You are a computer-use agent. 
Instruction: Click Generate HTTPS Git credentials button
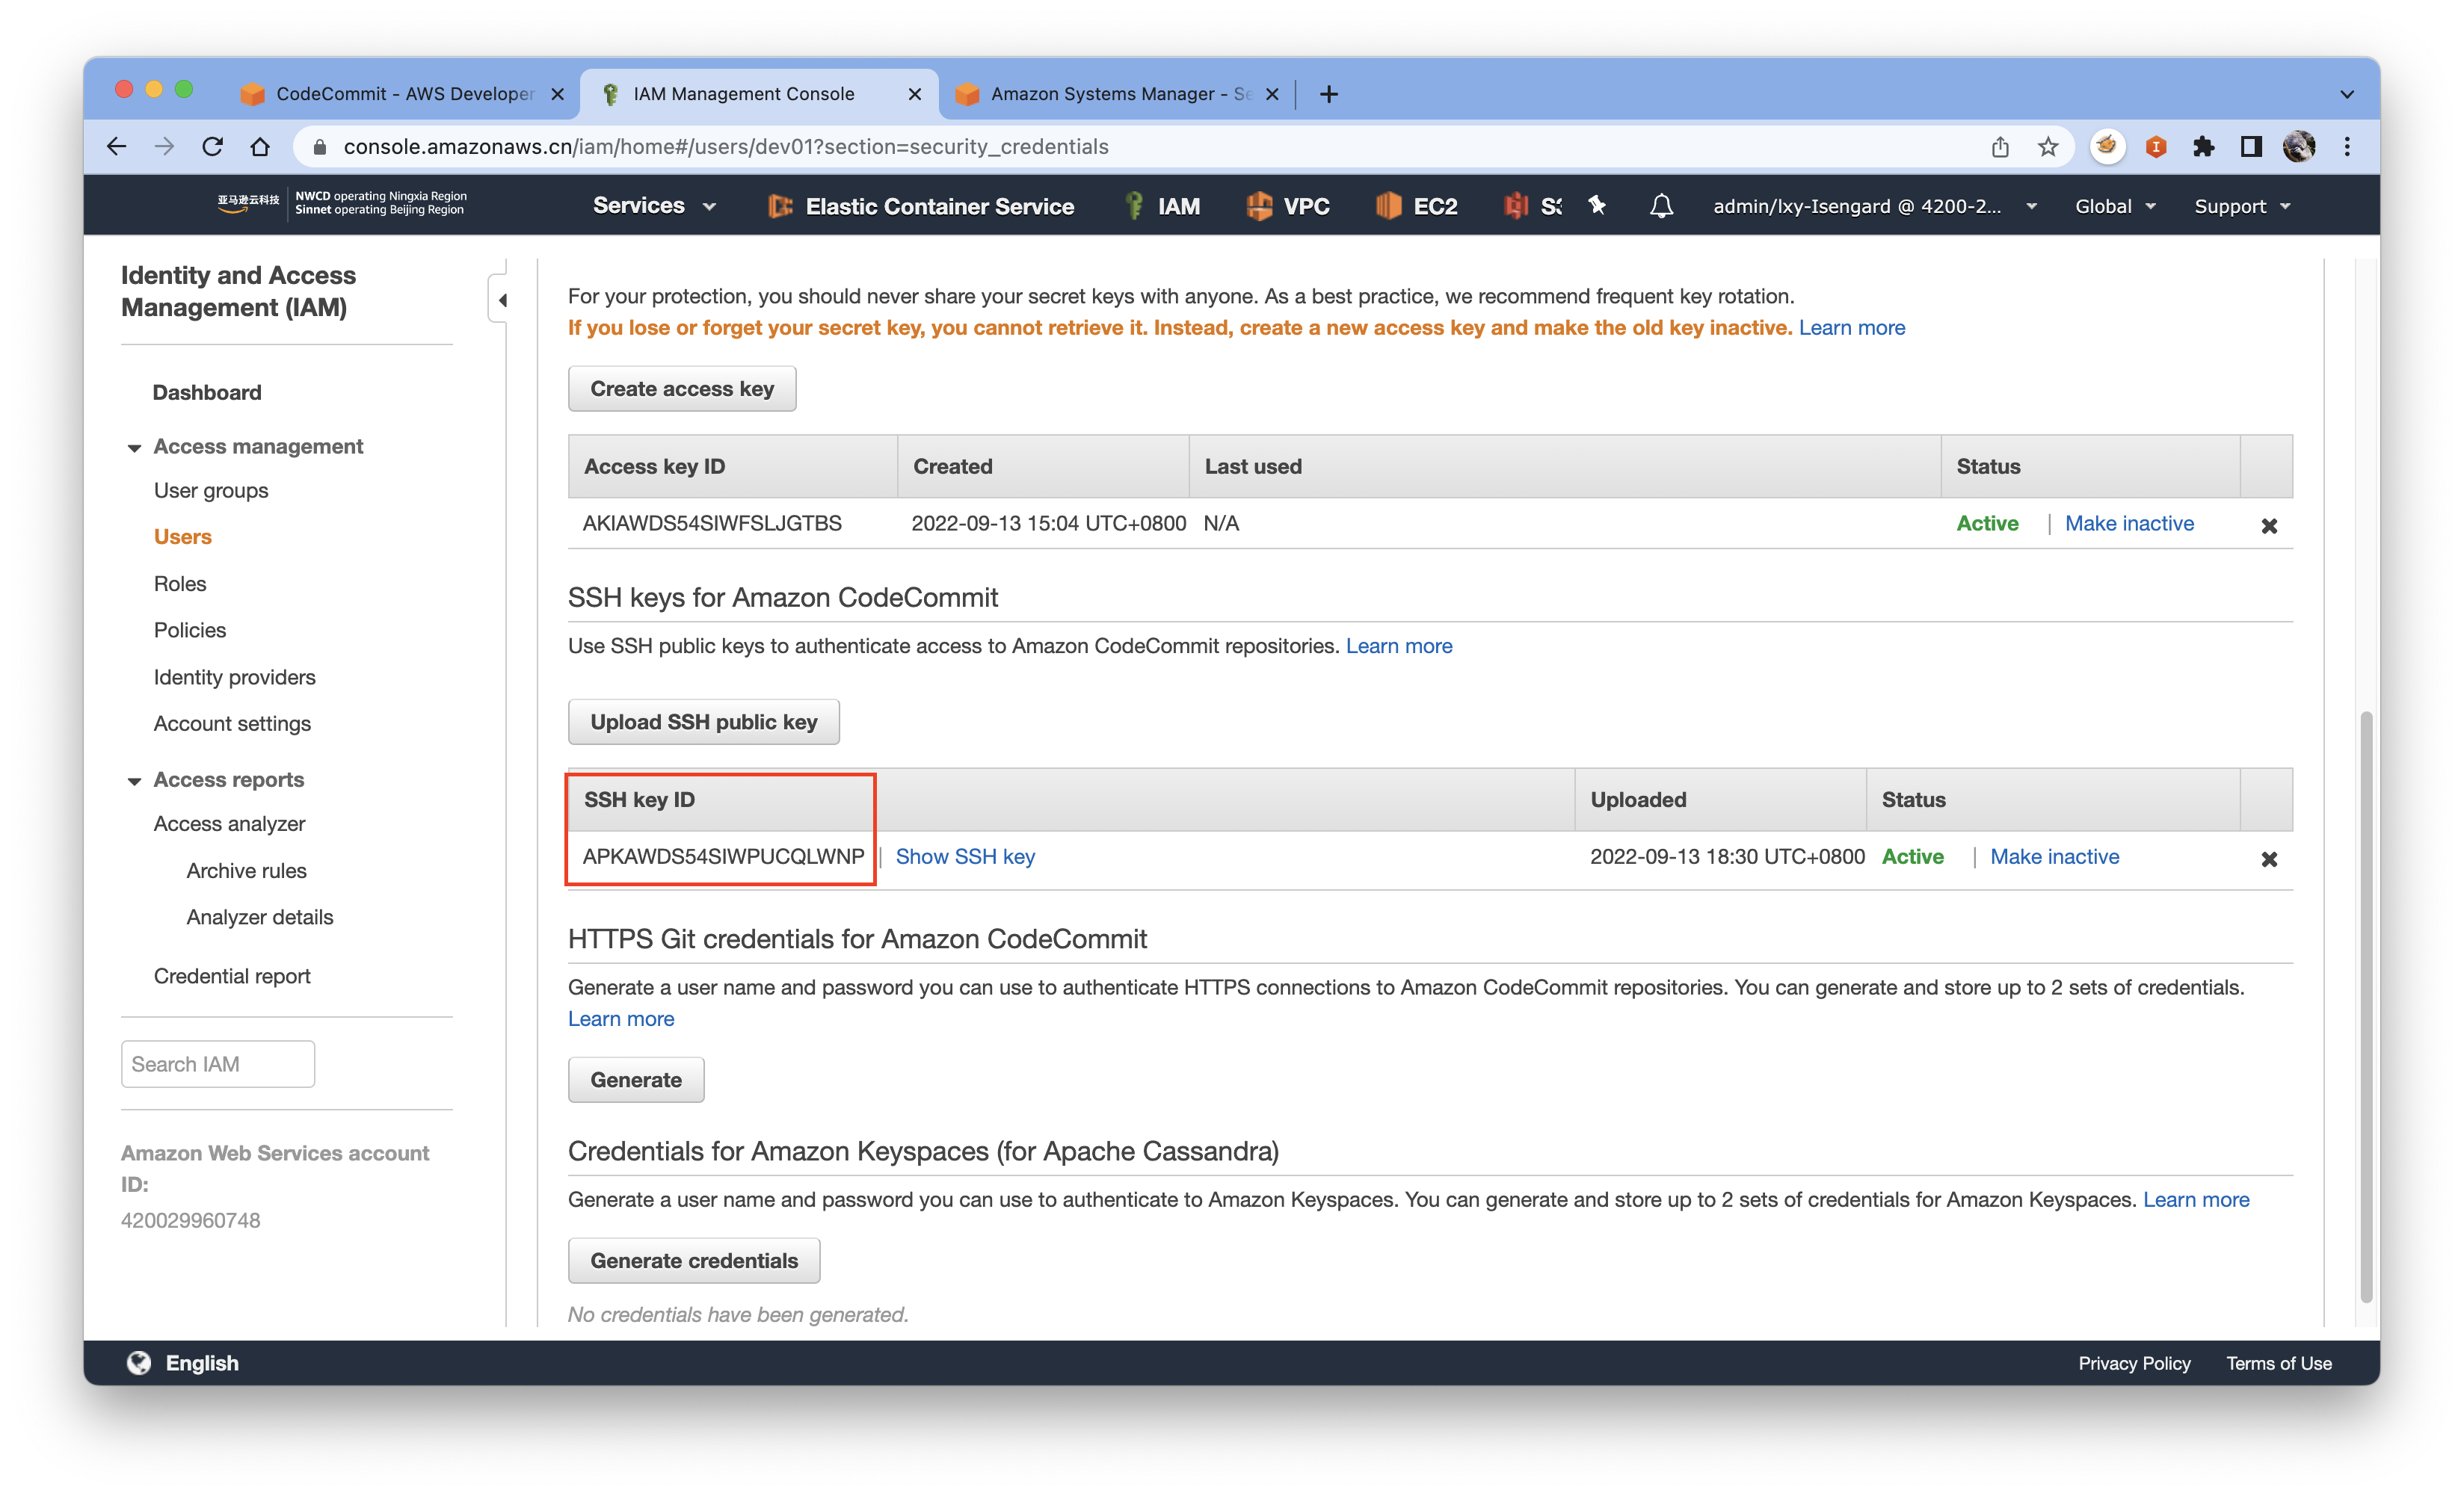[x=636, y=1081]
